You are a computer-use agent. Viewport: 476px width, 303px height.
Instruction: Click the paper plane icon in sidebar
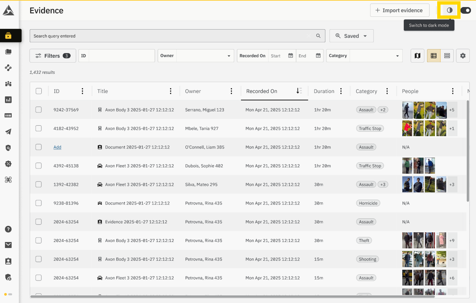[x=8, y=132]
